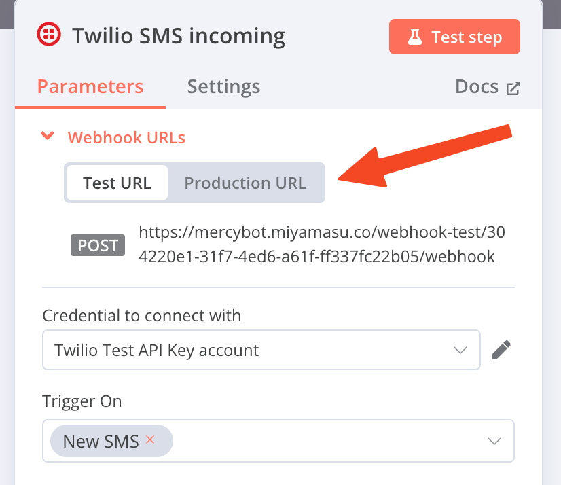Remove New SMS tag with x icon

pos(150,439)
